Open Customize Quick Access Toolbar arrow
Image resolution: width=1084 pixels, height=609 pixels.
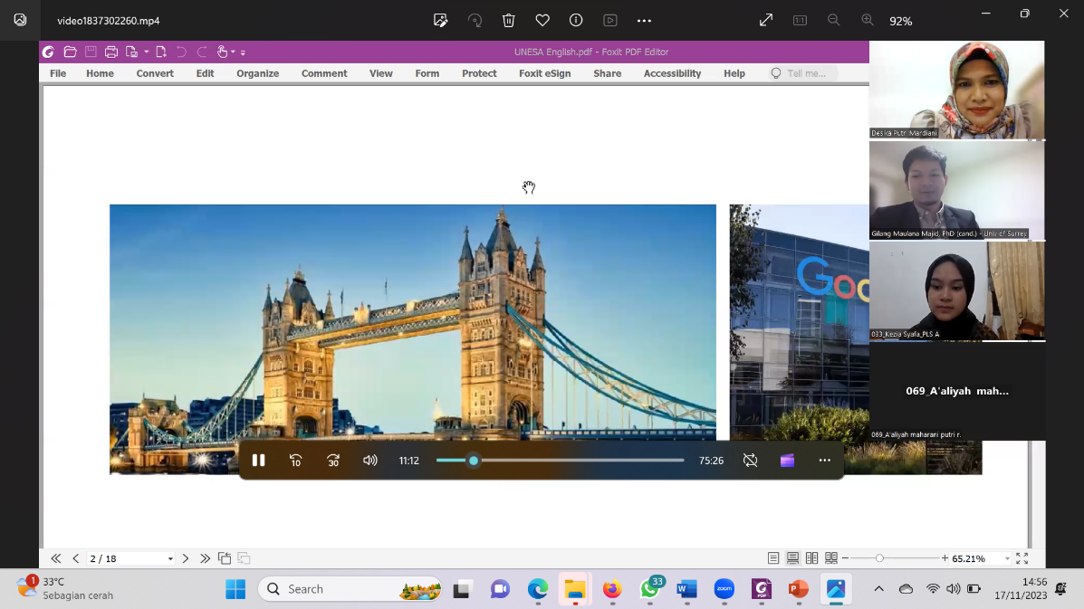pyautogui.click(x=243, y=52)
